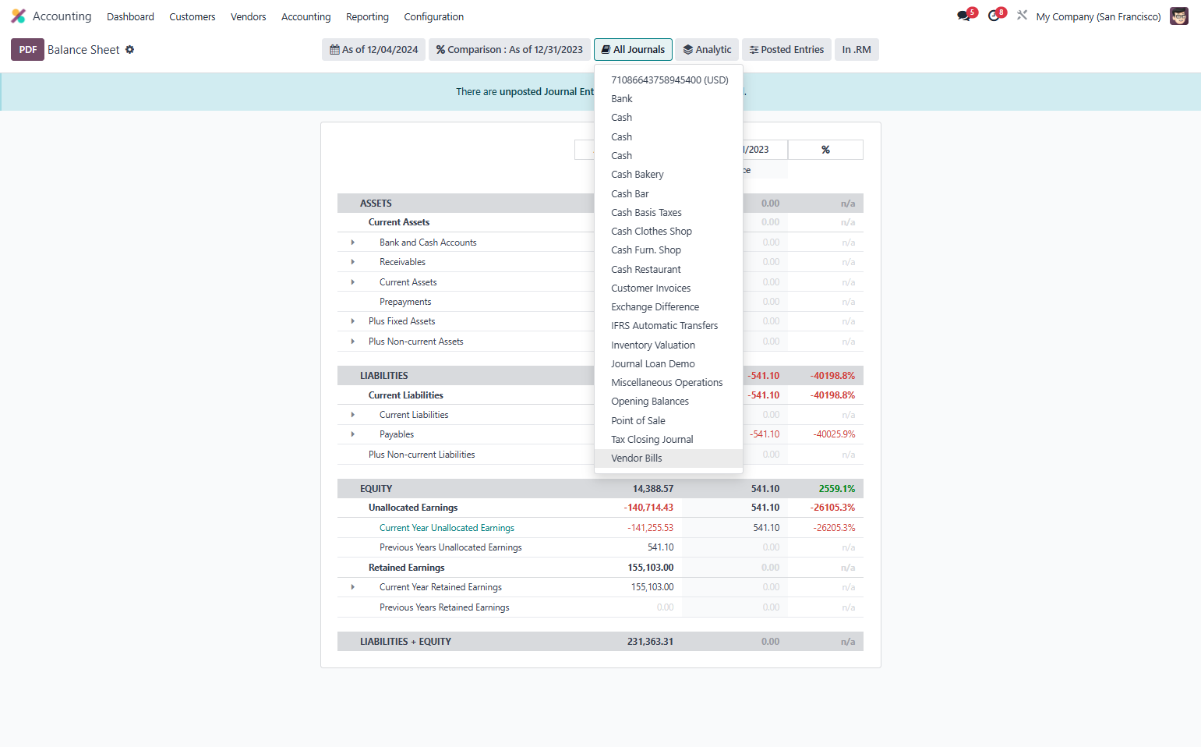Select the Bank journal
Screen dimensions: 1201x747
point(669,98)
